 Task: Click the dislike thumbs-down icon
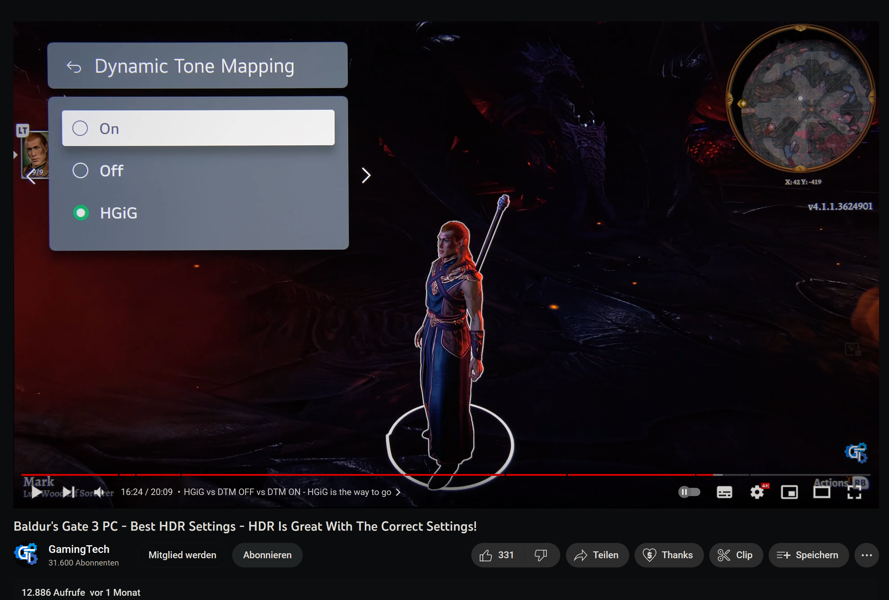tap(541, 555)
